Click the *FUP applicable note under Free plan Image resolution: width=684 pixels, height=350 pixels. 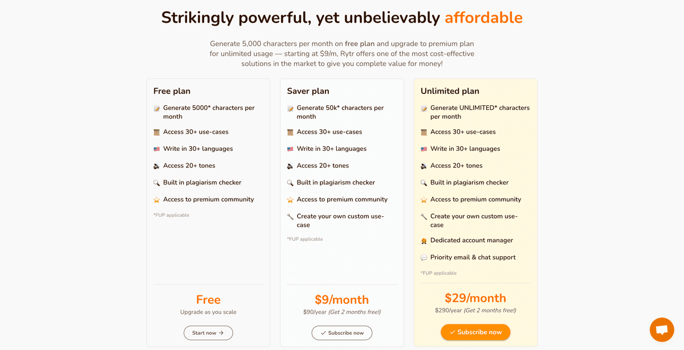(x=170, y=215)
